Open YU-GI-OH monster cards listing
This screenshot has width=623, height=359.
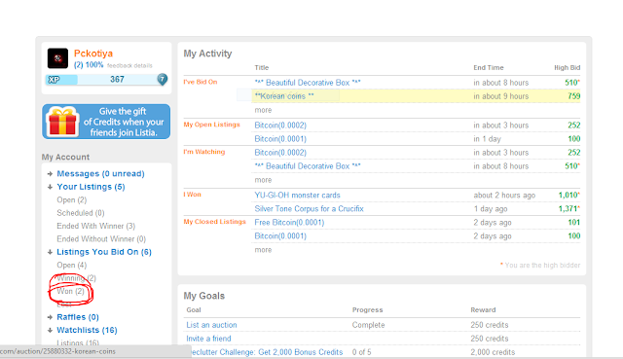click(297, 195)
